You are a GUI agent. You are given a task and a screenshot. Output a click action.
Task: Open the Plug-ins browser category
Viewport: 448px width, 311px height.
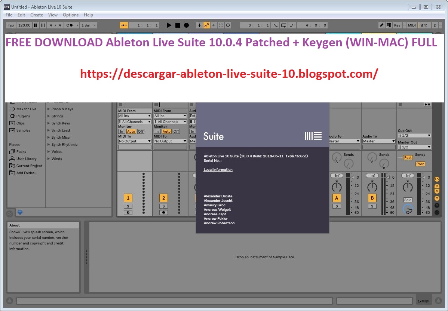click(20, 116)
